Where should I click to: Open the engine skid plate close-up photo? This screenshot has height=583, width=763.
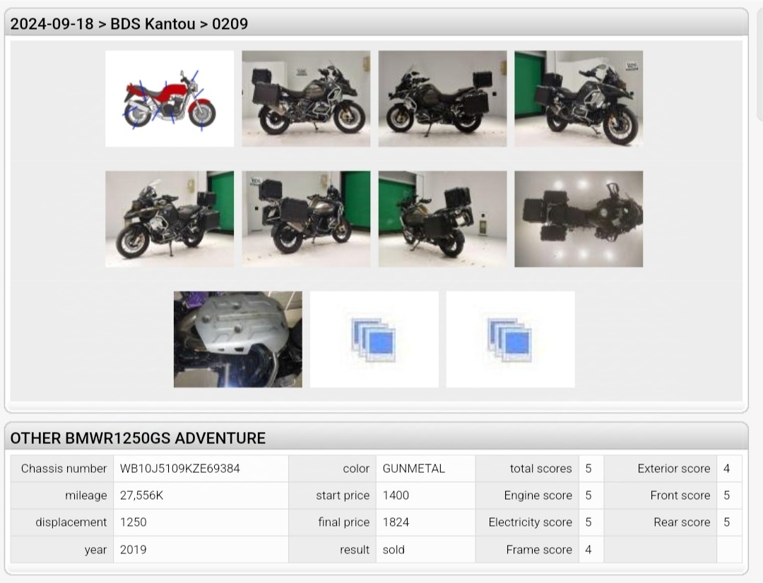(237, 339)
